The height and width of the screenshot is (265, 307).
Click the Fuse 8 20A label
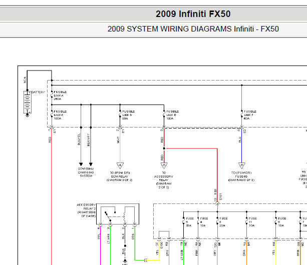pyautogui.click(x=223, y=222)
